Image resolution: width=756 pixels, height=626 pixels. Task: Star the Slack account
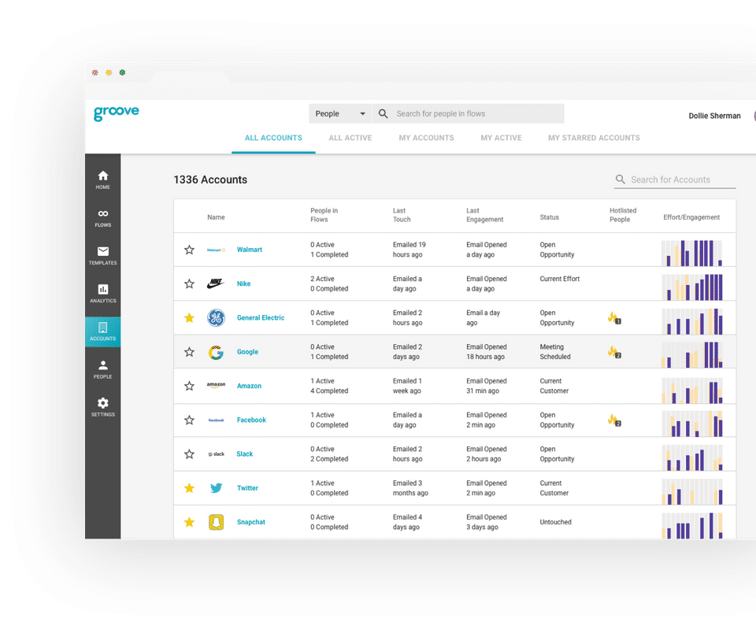190,454
